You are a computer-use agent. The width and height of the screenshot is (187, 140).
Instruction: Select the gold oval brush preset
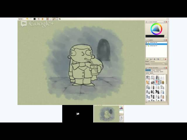[162, 82]
